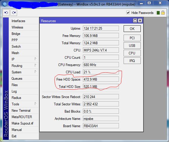Click the CPU button in Resources
This screenshot has height=142, width=169.
tap(132, 53)
